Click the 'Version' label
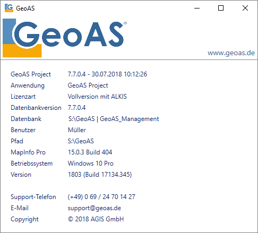The width and height of the screenshot is (258, 233). point(21,175)
